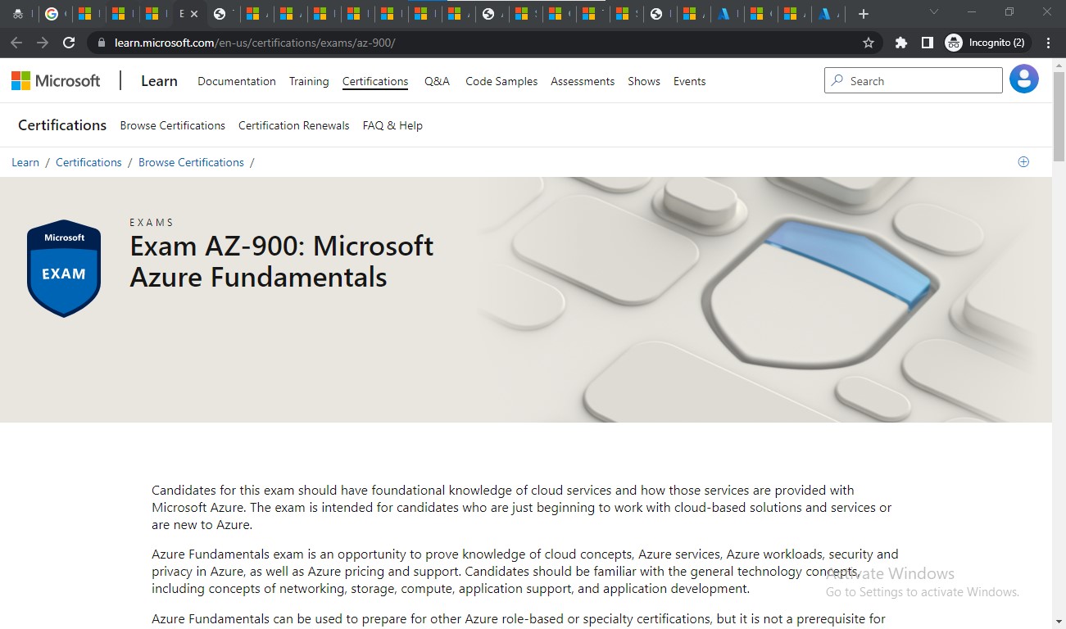The width and height of the screenshot is (1066, 629).
Task: Click the magnifier in the Search box
Action: (837, 80)
